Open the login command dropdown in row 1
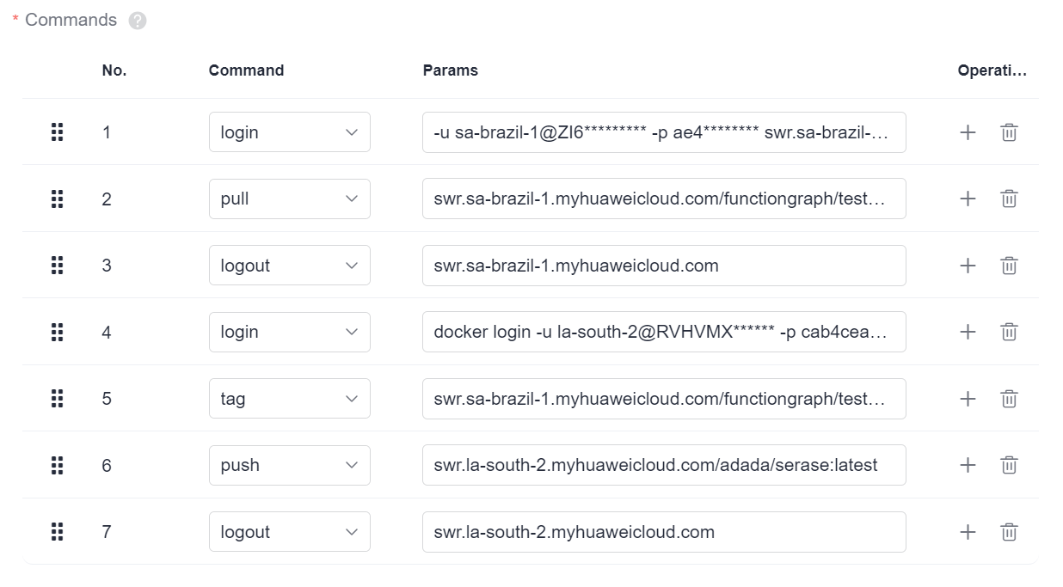 tap(289, 132)
